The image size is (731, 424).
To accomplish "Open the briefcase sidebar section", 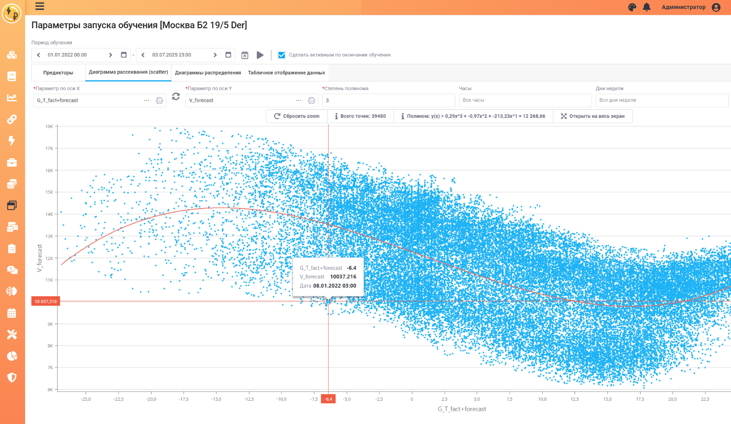I will point(12,162).
